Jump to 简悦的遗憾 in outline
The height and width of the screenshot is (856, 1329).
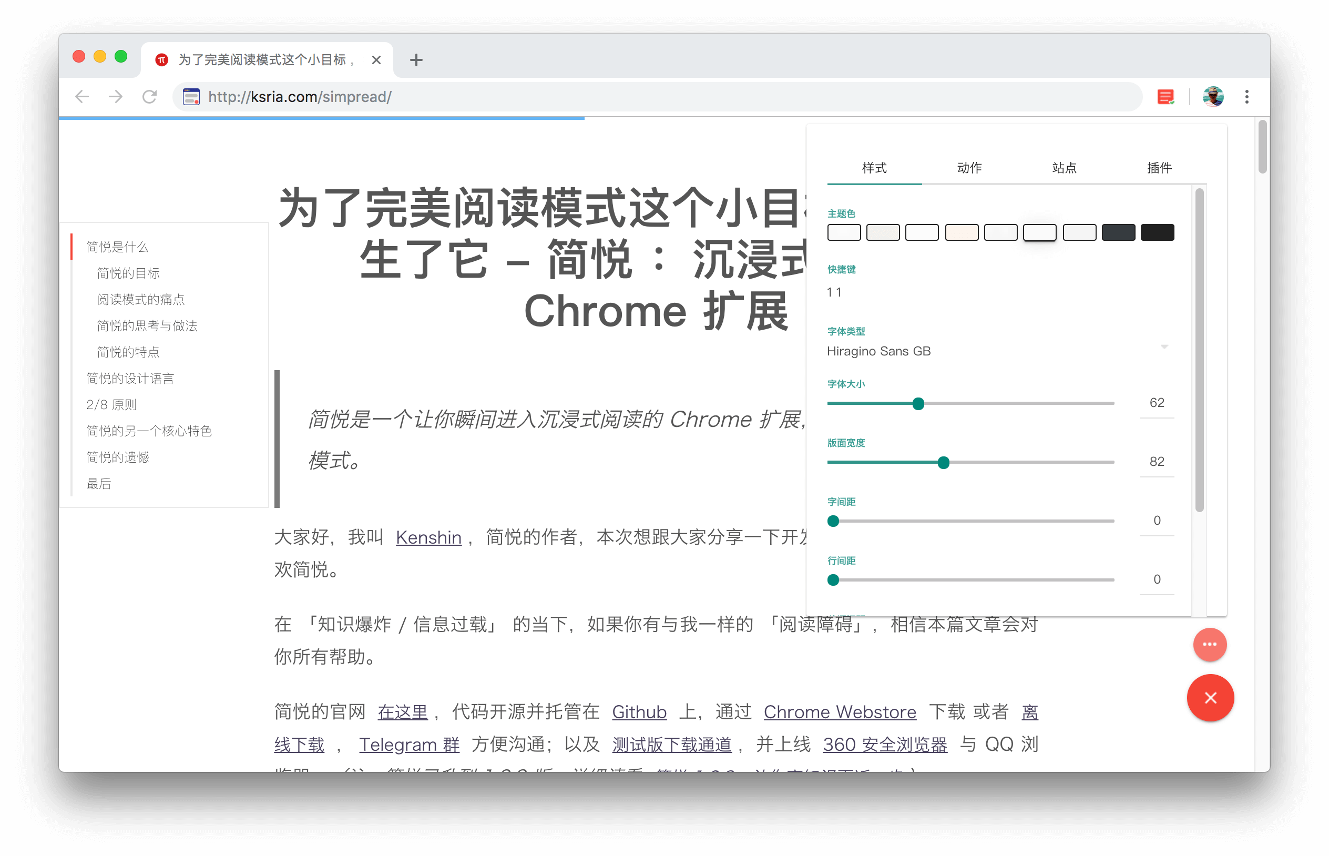117,457
